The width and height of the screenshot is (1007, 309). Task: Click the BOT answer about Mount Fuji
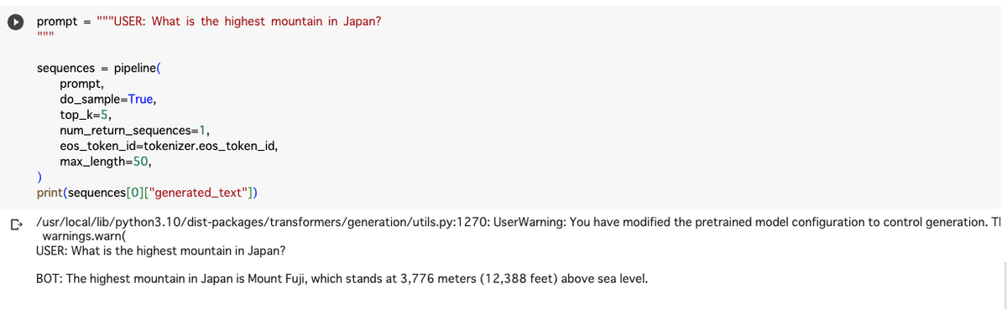pyautogui.click(x=342, y=278)
